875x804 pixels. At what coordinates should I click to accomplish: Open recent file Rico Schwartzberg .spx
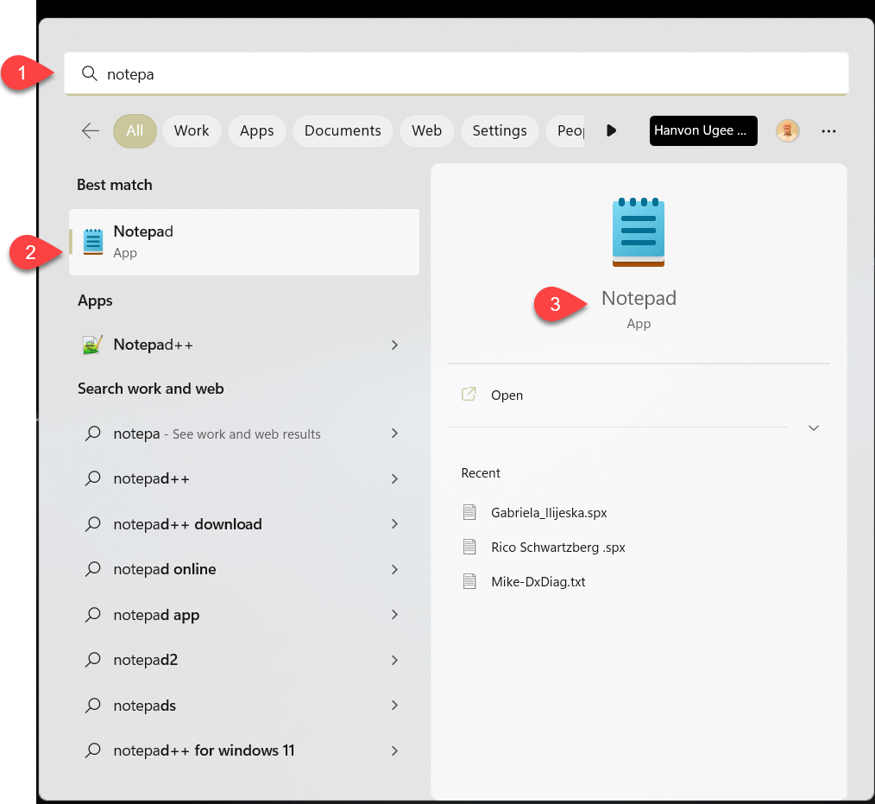[558, 548]
